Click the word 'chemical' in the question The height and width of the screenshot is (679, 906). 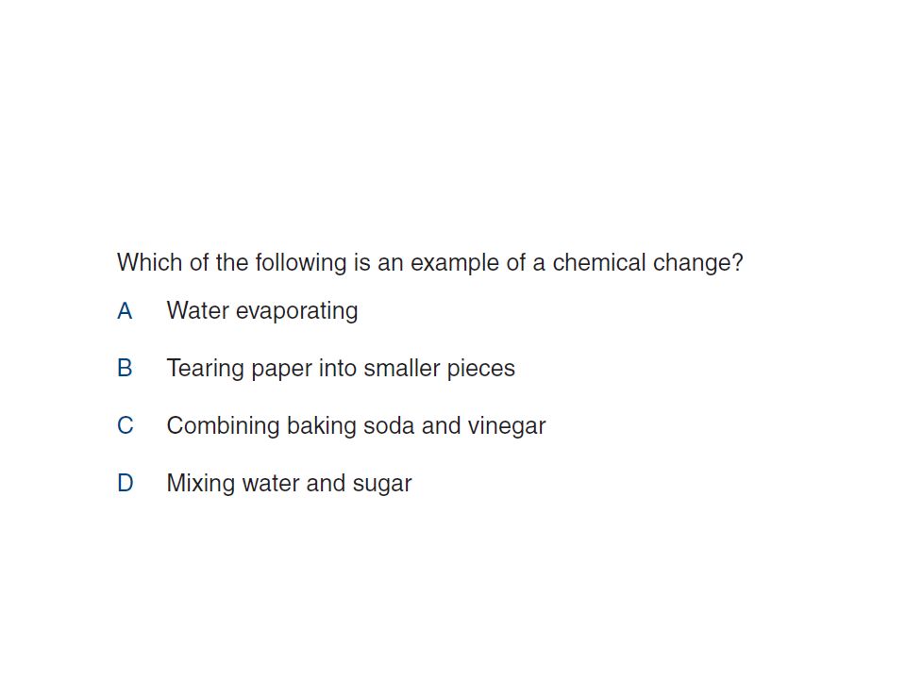pos(599,263)
